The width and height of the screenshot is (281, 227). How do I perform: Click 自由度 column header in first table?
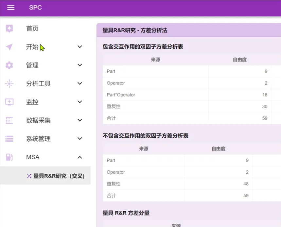pos(240,60)
